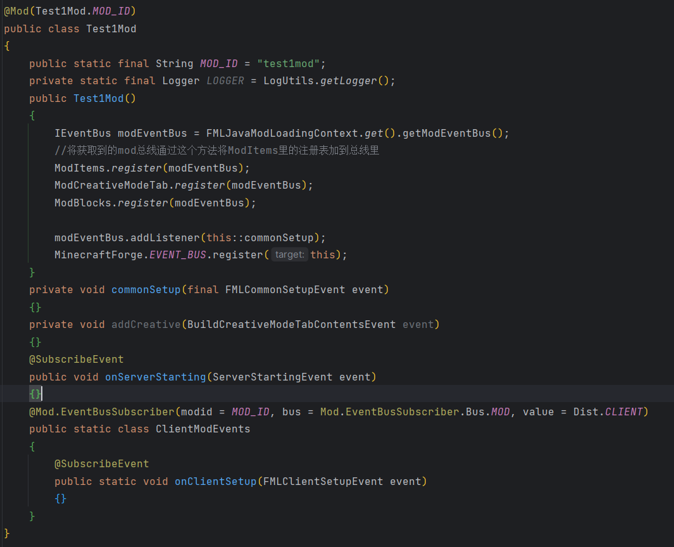Click the IEventBus type name
The width and height of the screenshot is (674, 547).
click(x=82, y=134)
